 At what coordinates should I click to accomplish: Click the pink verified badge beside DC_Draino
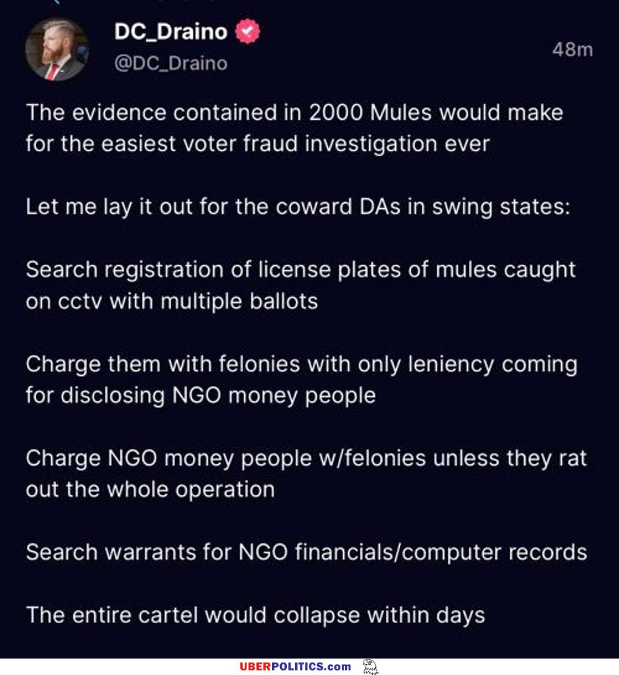click(x=248, y=32)
